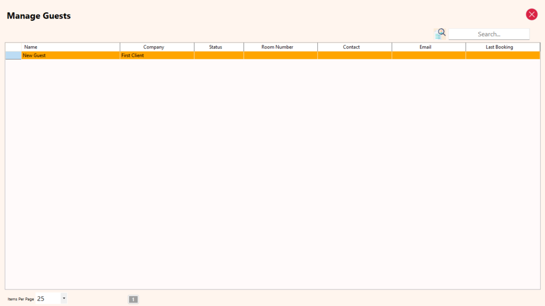Screen dimensions: 545x306
Task: Select the New Guest name cell
Action: (70, 55)
